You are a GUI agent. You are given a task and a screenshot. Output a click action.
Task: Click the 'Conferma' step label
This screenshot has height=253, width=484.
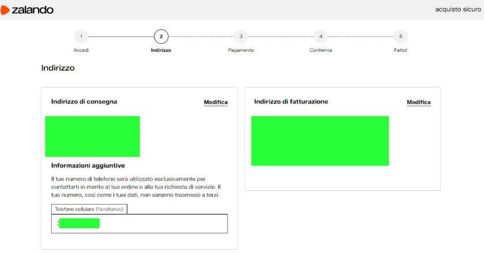321,50
